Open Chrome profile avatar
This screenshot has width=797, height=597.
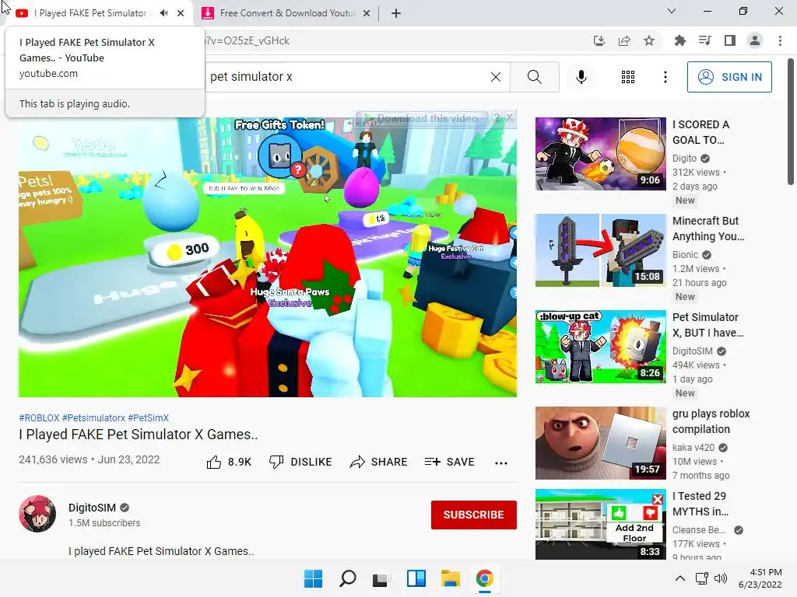(x=755, y=40)
